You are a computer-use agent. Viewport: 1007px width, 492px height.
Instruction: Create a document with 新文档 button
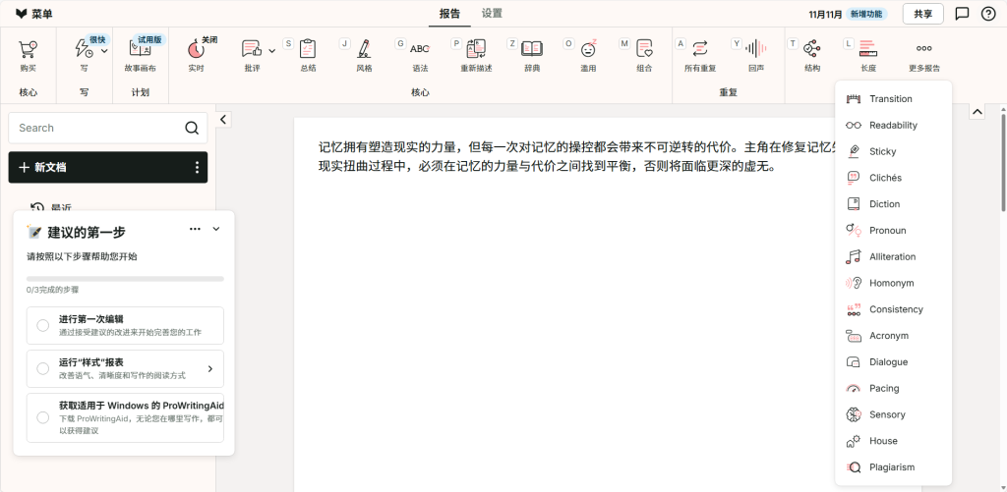(x=98, y=167)
